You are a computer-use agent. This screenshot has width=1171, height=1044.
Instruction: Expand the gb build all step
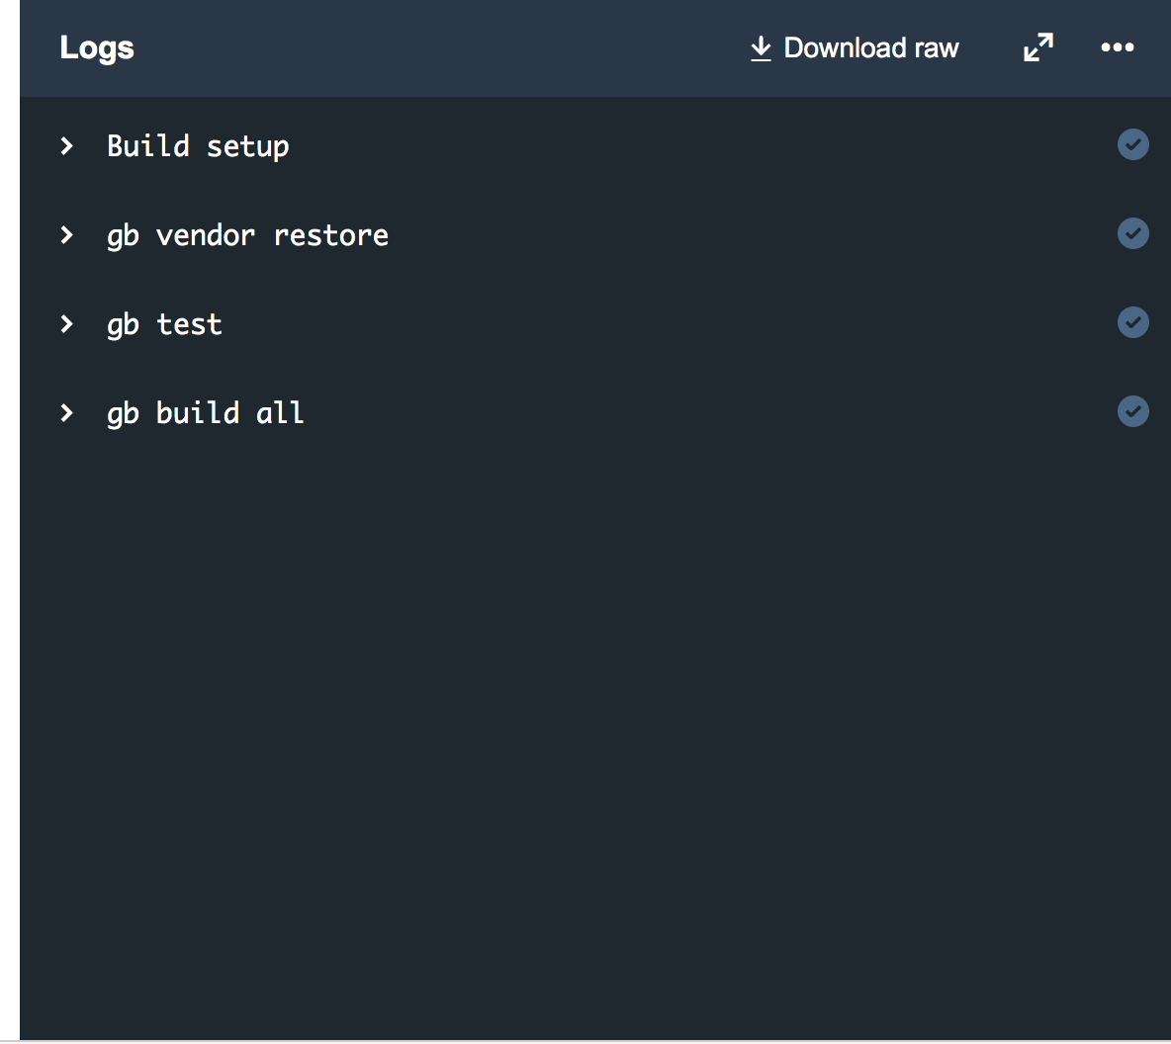click(66, 413)
